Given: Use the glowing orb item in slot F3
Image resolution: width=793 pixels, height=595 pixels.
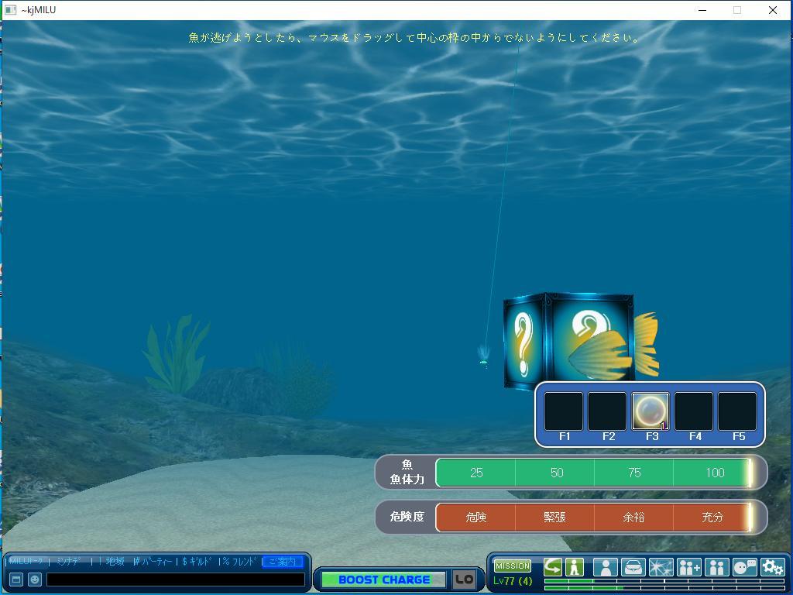Looking at the screenshot, I should (651, 411).
